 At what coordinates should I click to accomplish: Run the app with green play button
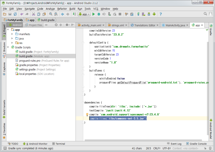[x=94, y=14]
